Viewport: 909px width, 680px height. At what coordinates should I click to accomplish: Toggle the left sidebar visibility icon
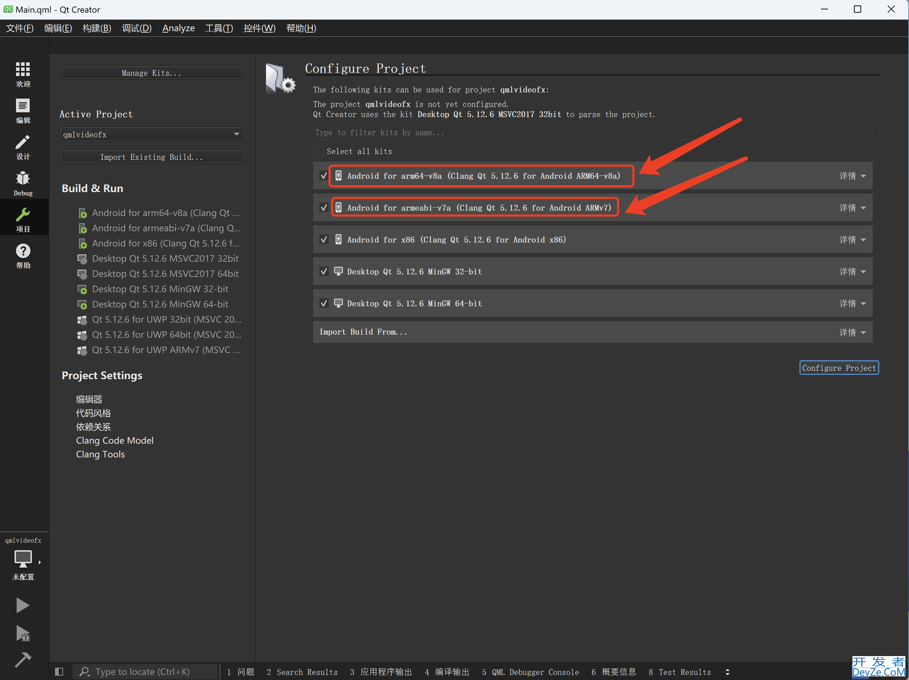pyautogui.click(x=59, y=671)
